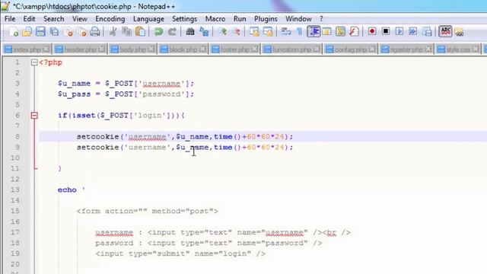Switch to the header.php tab
The height and width of the screenshot is (274, 487).
[80, 49]
